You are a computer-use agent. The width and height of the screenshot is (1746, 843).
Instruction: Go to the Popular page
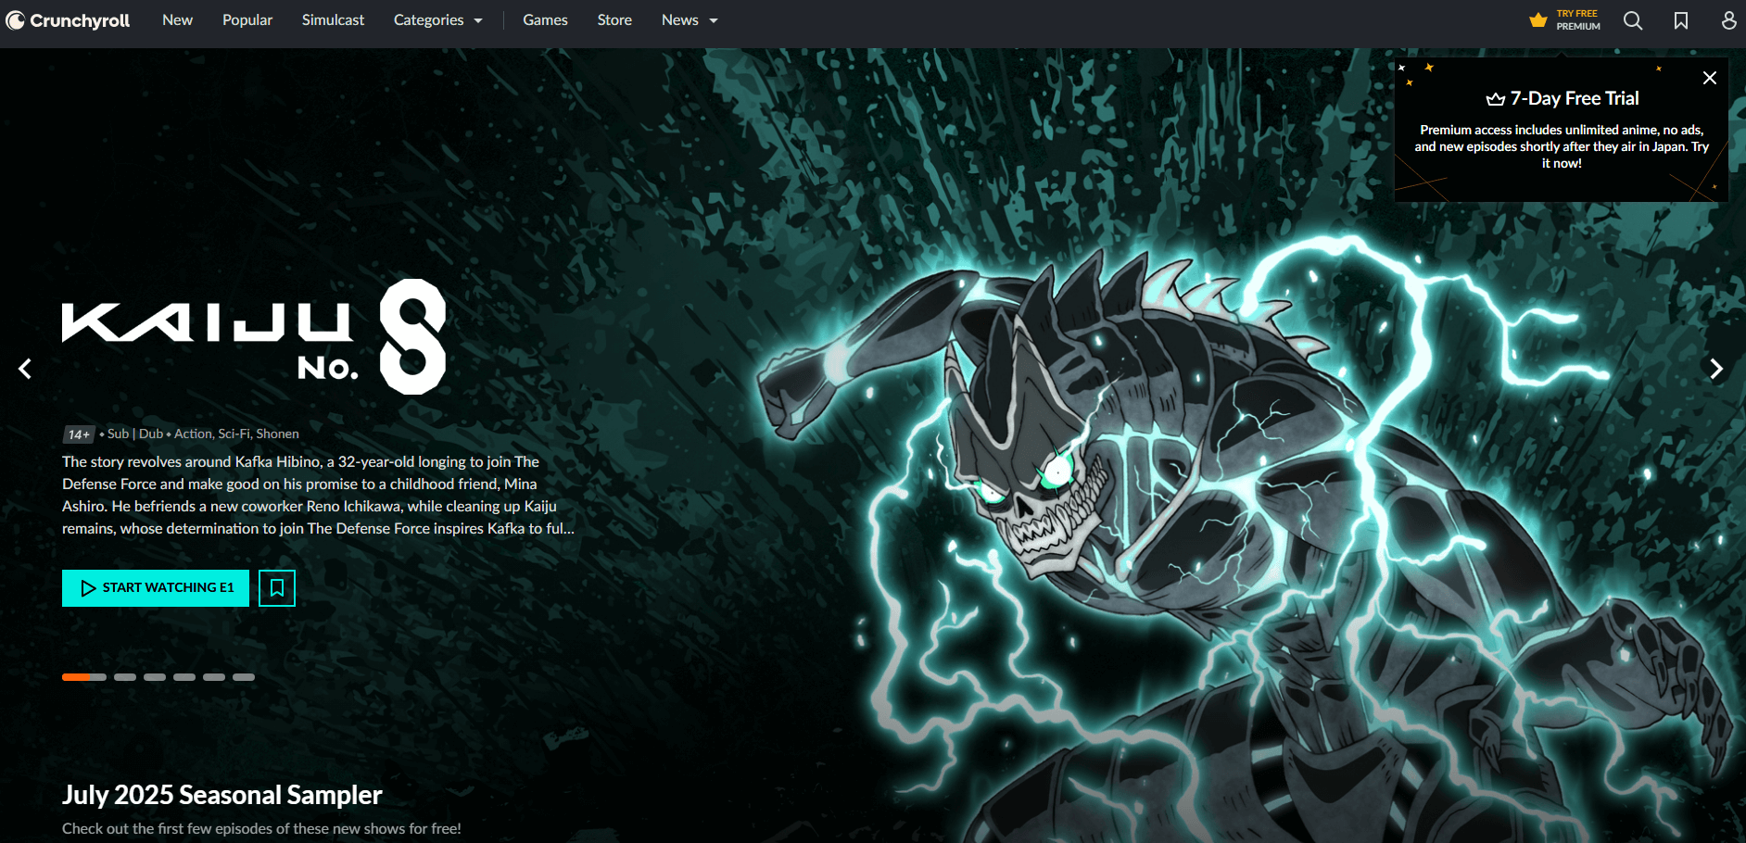[x=247, y=20]
